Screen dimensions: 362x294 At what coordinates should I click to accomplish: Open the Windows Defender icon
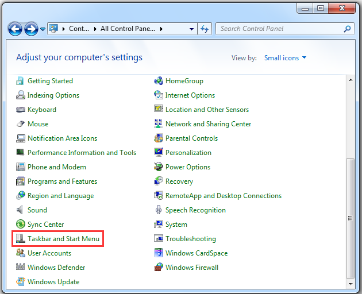(x=20, y=268)
